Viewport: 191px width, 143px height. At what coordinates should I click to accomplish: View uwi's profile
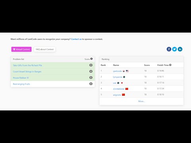(x=115, y=83)
